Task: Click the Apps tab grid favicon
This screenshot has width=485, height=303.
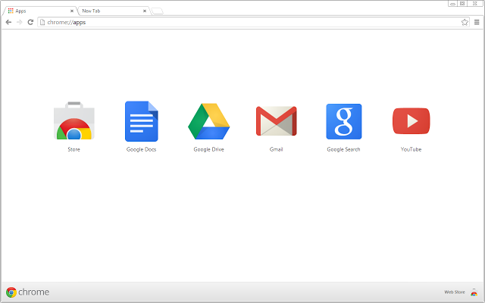Action: pyautogui.click(x=11, y=11)
